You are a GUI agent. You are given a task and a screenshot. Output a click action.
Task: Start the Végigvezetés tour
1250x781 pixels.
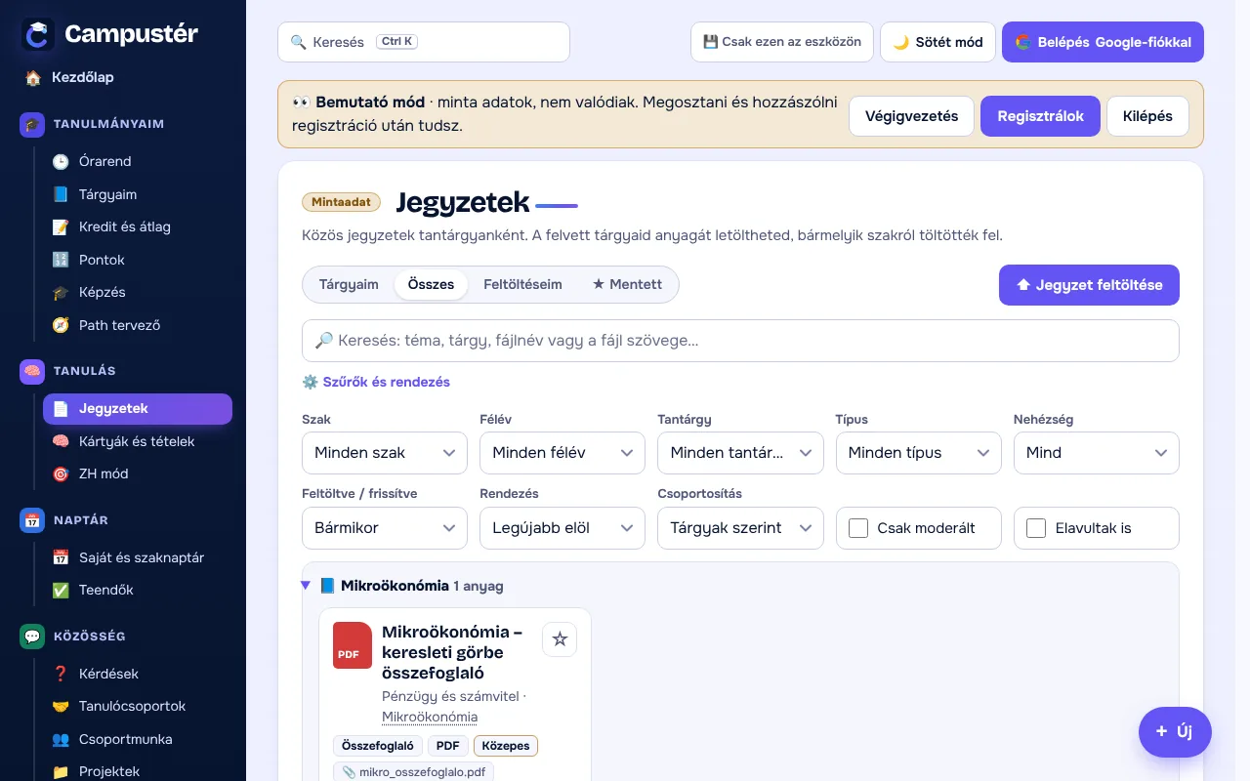(x=911, y=116)
